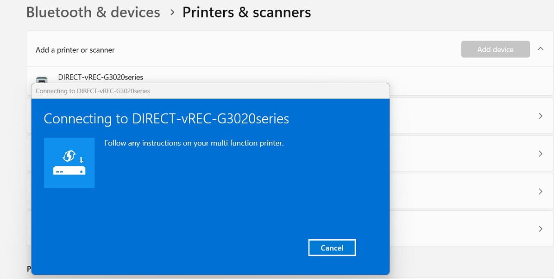Click the small down arrow in dialog tile

tap(81, 160)
